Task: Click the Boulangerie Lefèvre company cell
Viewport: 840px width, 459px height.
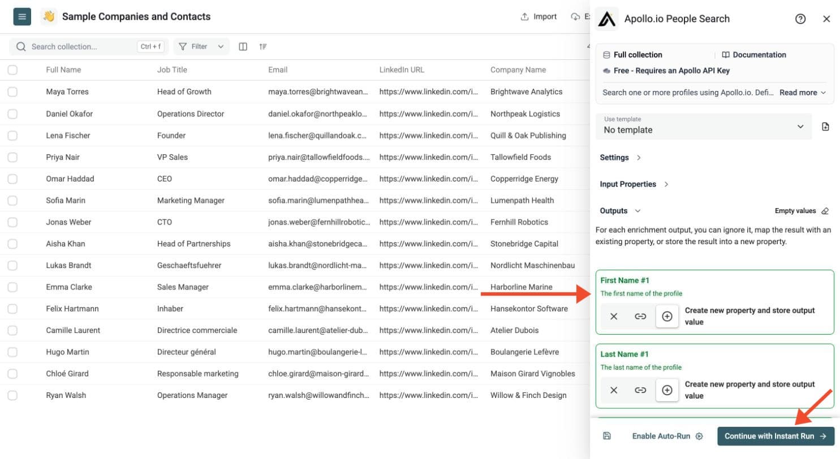Action: click(x=524, y=352)
